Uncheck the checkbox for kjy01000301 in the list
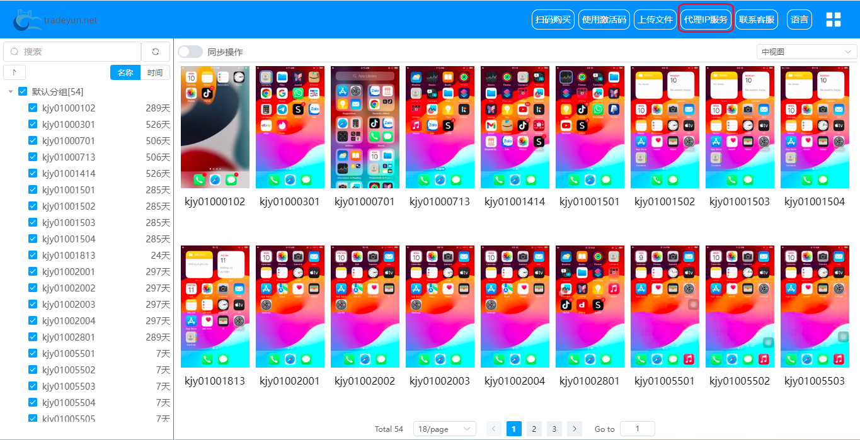This screenshot has width=860, height=440. pos(33,124)
